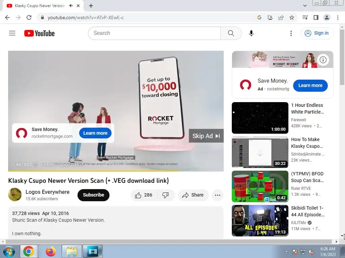
Task: Subscribe to Logos Everywhere
Action: (x=93, y=195)
